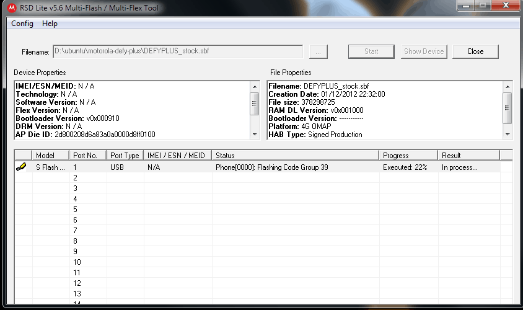The image size is (523, 310).
Task: Click the Software Version line in Device Properties
Action: pyautogui.click(x=56, y=102)
